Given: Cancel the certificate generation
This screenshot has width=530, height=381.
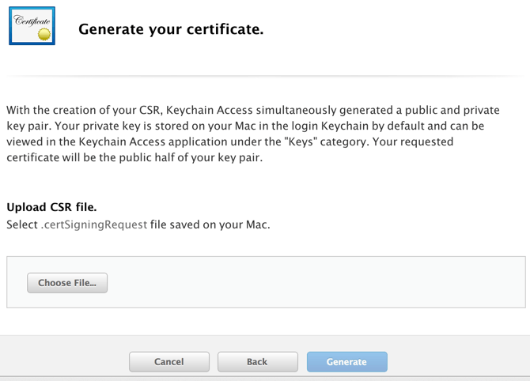Looking at the screenshot, I should pos(169,362).
